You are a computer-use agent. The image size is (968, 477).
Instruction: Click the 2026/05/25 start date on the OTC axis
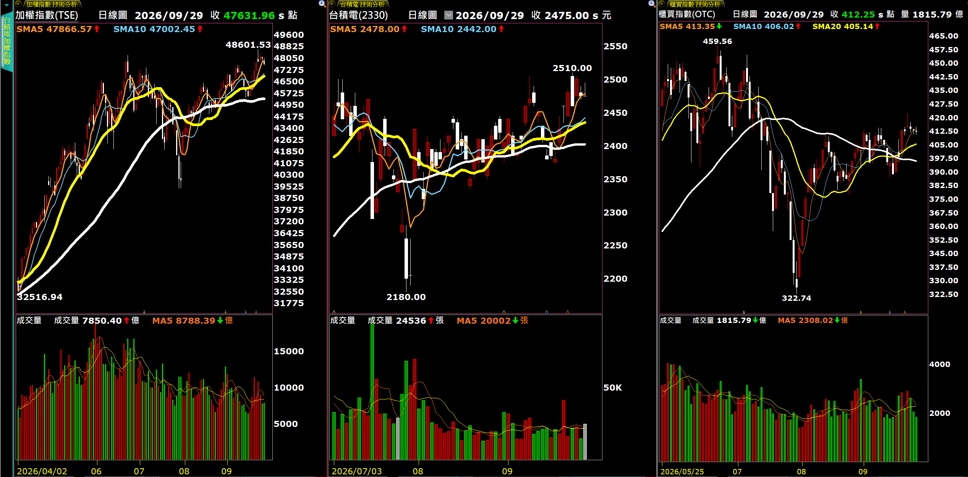[x=682, y=472]
